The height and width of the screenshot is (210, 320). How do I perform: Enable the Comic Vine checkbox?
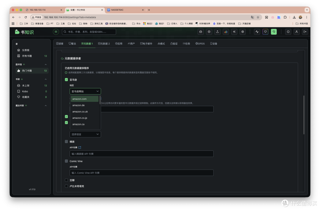click(66, 161)
